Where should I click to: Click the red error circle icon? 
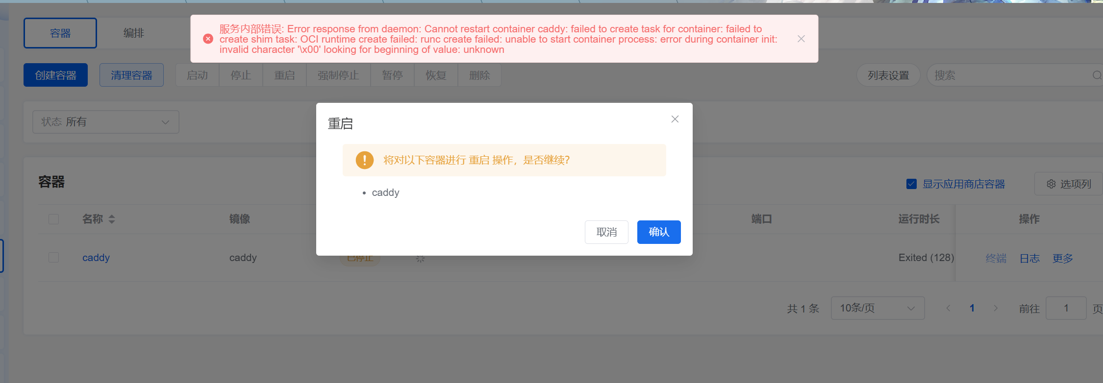[208, 39]
